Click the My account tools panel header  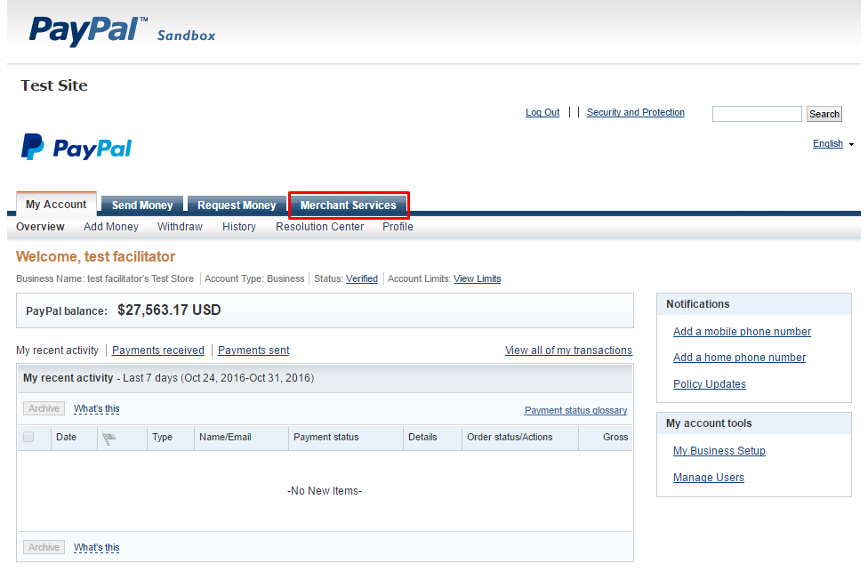click(x=754, y=423)
